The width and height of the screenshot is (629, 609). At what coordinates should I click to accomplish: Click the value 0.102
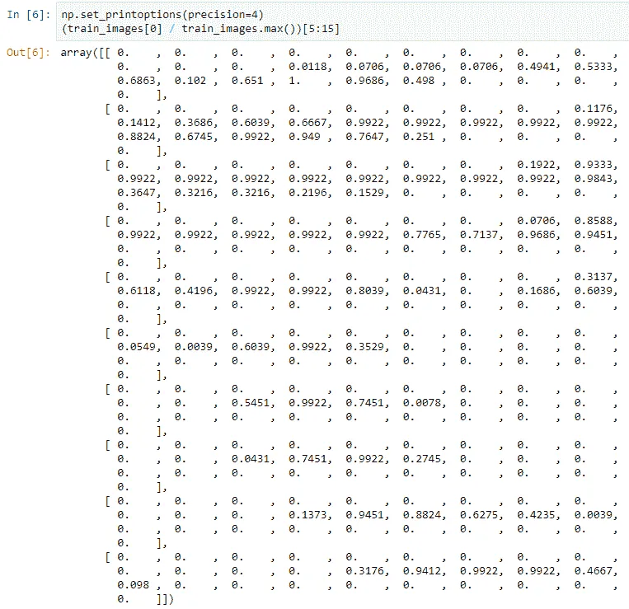tap(190, 81)
